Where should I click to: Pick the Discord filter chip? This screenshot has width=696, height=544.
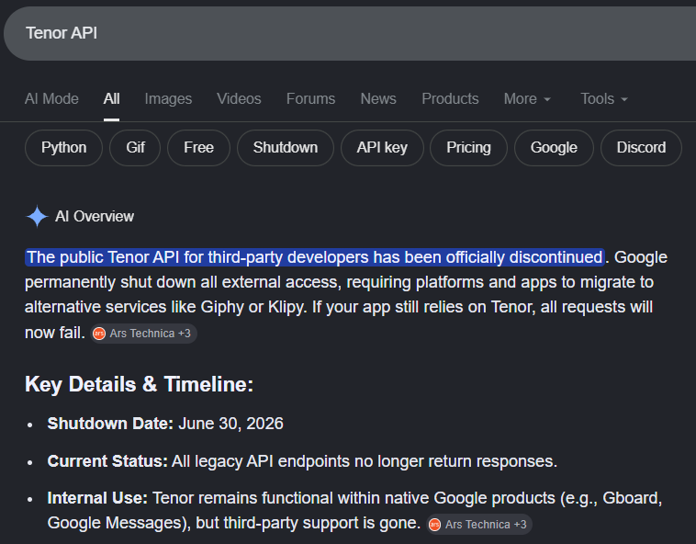click(x=642, y=148)
